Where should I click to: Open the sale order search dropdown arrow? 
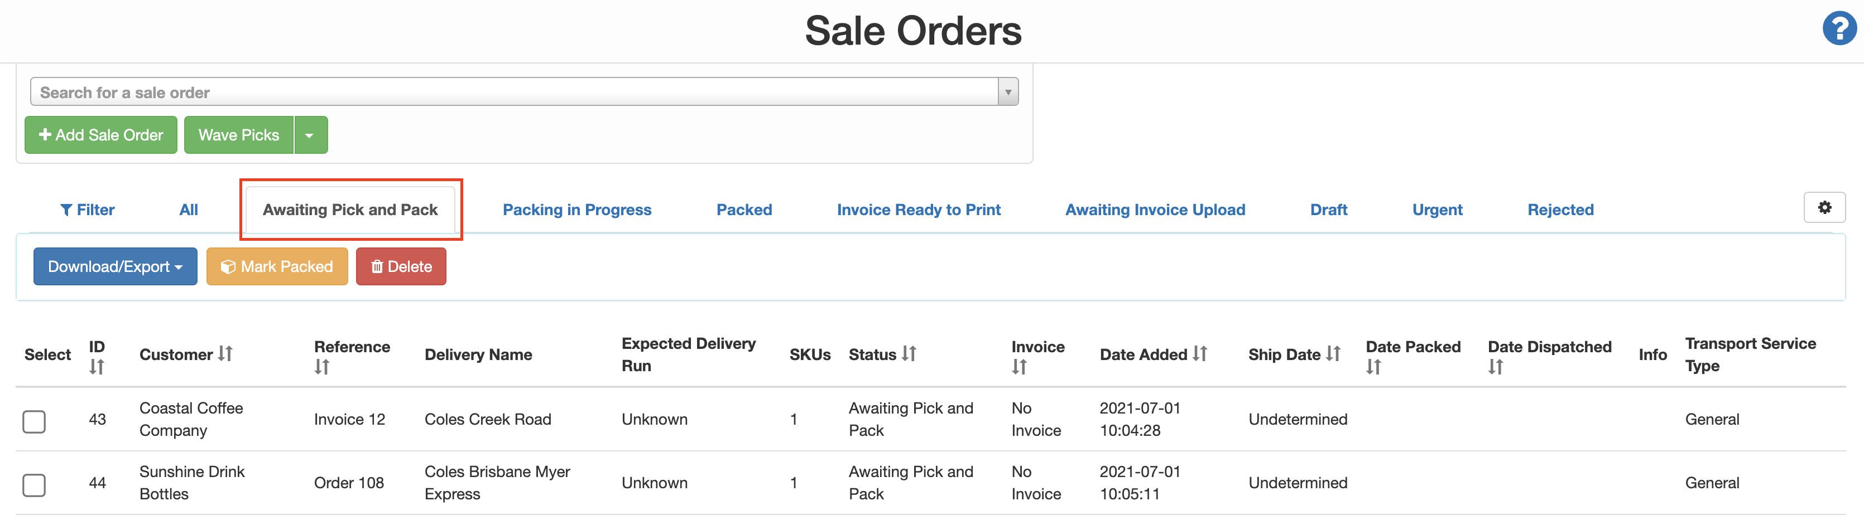(x=1007, y=91)
